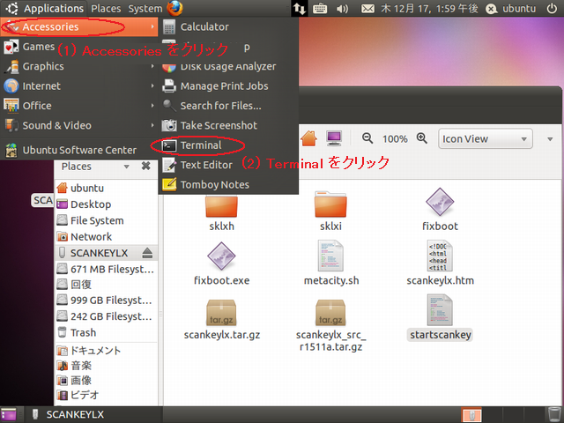Open the Places side pane selector dropdown
This screenshot has height=423, width=564.
[x=95, y=167]
